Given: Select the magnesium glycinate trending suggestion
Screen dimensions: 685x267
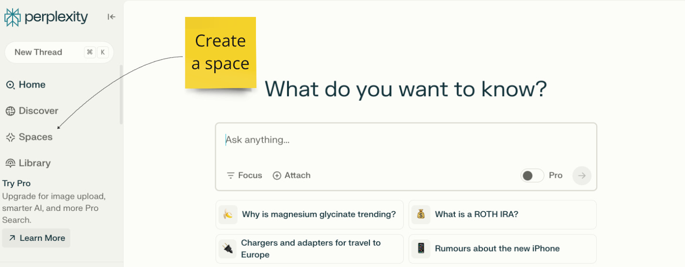Looking at the screenshot, I should coord(309,214).
